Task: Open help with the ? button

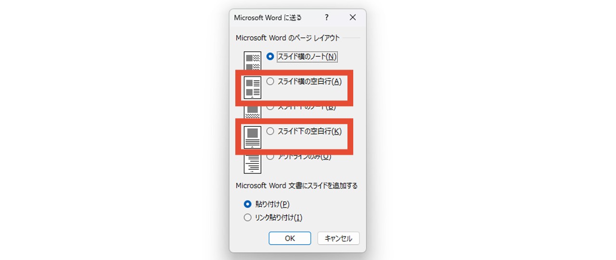Action: pyautogui.click(x=327, y=17)
